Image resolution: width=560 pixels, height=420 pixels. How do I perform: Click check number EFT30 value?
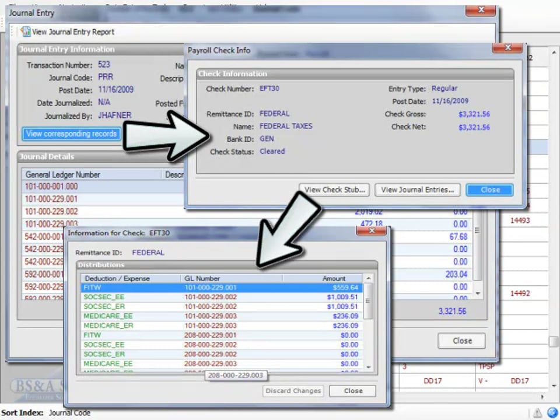click(x=269, y=89)
